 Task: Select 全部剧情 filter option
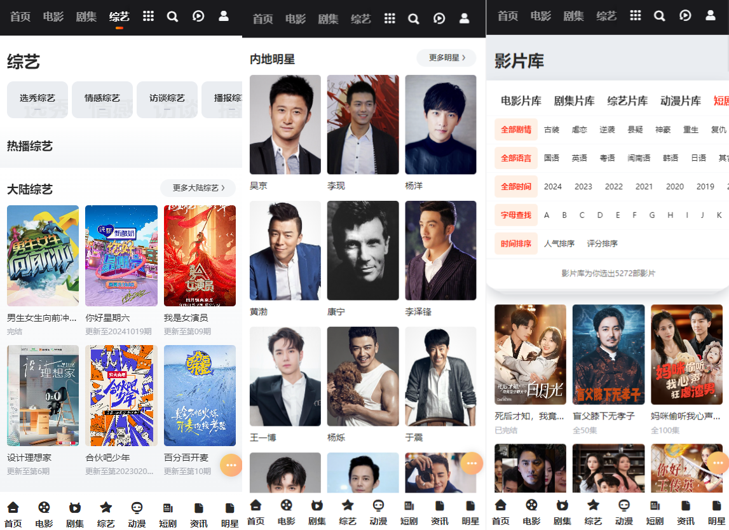pos(515,129)
